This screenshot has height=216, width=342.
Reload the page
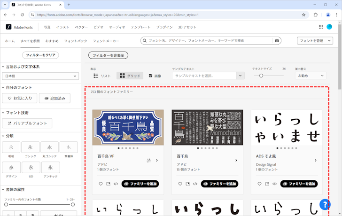(x=22, y=15)
